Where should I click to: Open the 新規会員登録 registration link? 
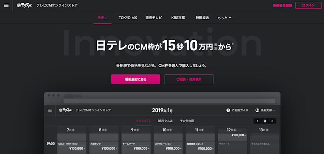(282, 6)
